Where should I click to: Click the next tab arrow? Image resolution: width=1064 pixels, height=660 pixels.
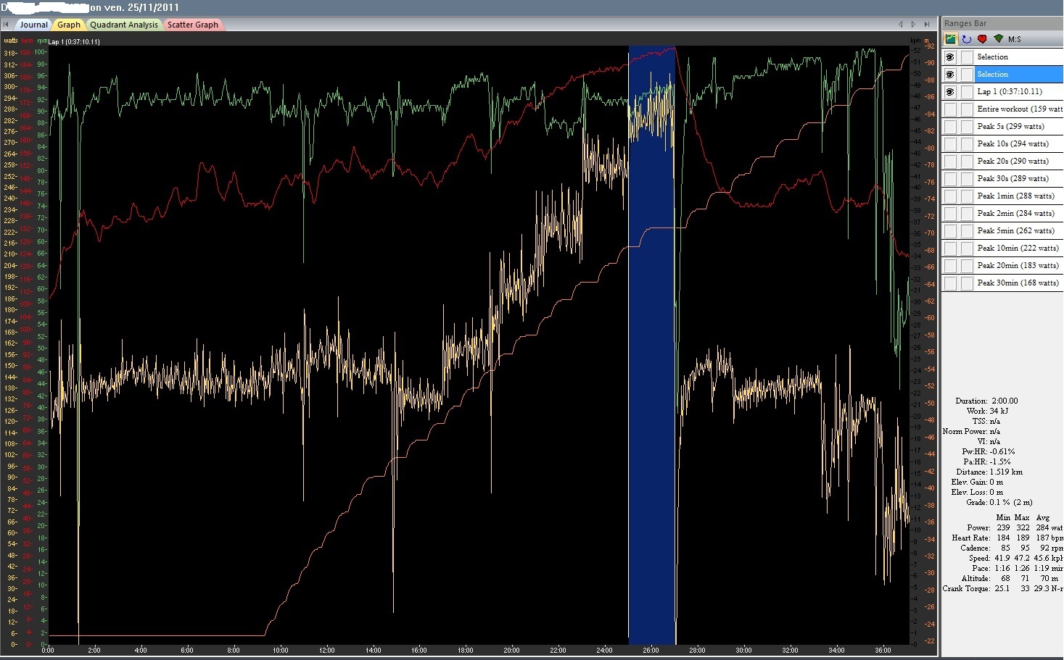913,25
